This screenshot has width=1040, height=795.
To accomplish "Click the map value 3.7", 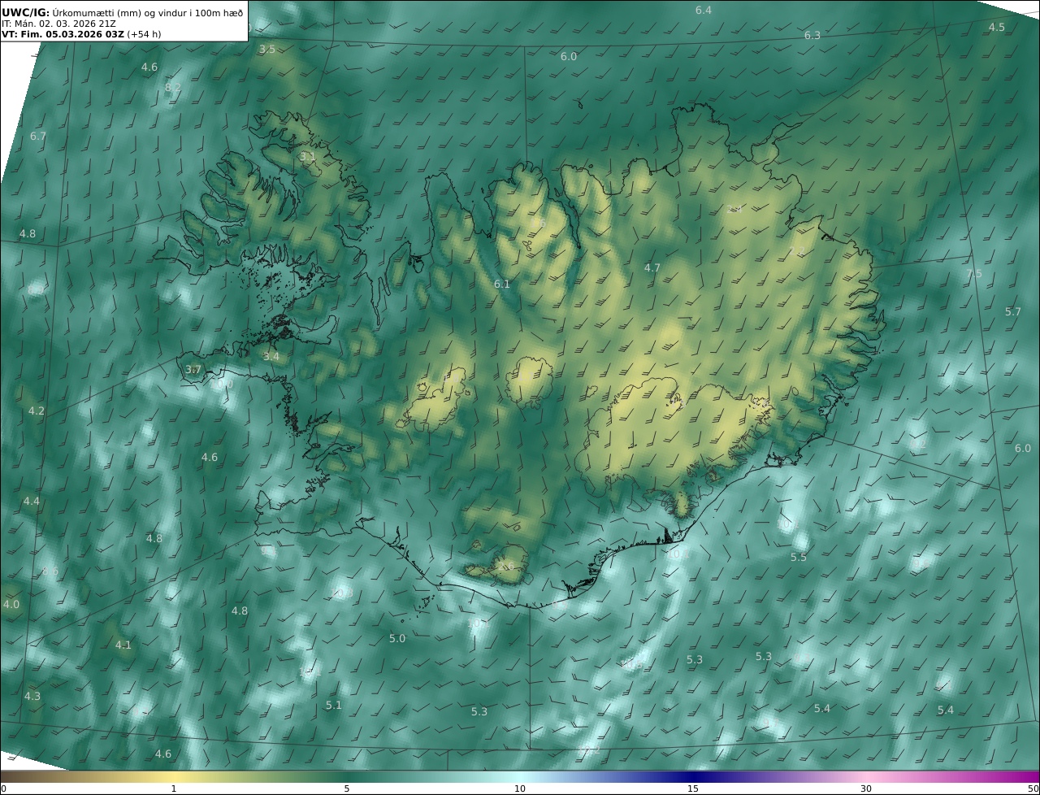I will pos(193,369).
